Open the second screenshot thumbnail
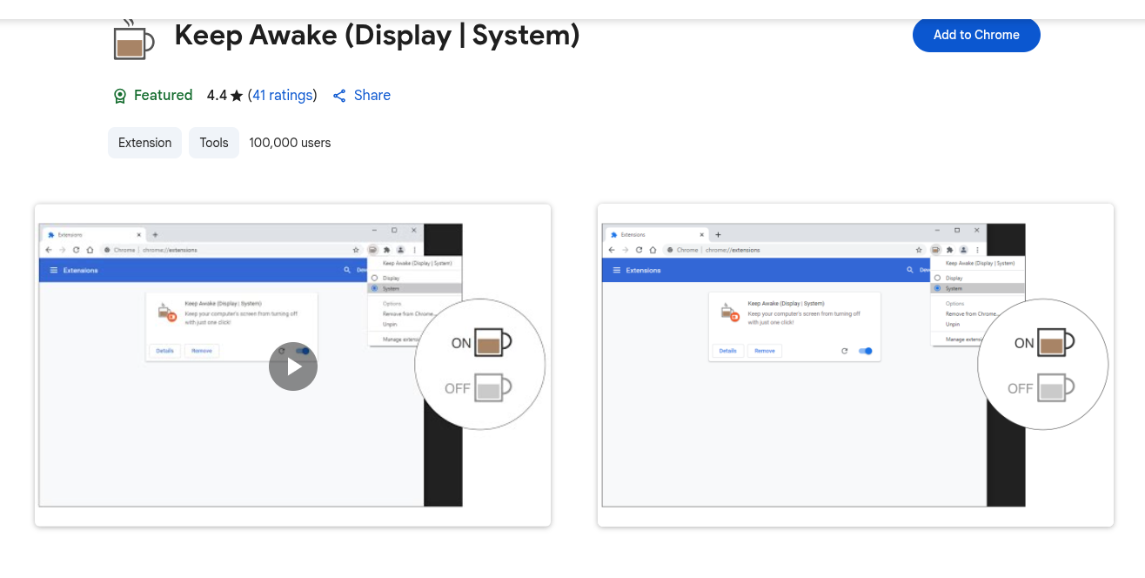Image resolution: width=1145 pixels, height=578 pixels. click(855, 365)
